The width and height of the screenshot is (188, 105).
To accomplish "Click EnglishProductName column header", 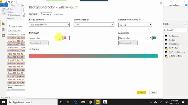I will (x=15, y=31).
